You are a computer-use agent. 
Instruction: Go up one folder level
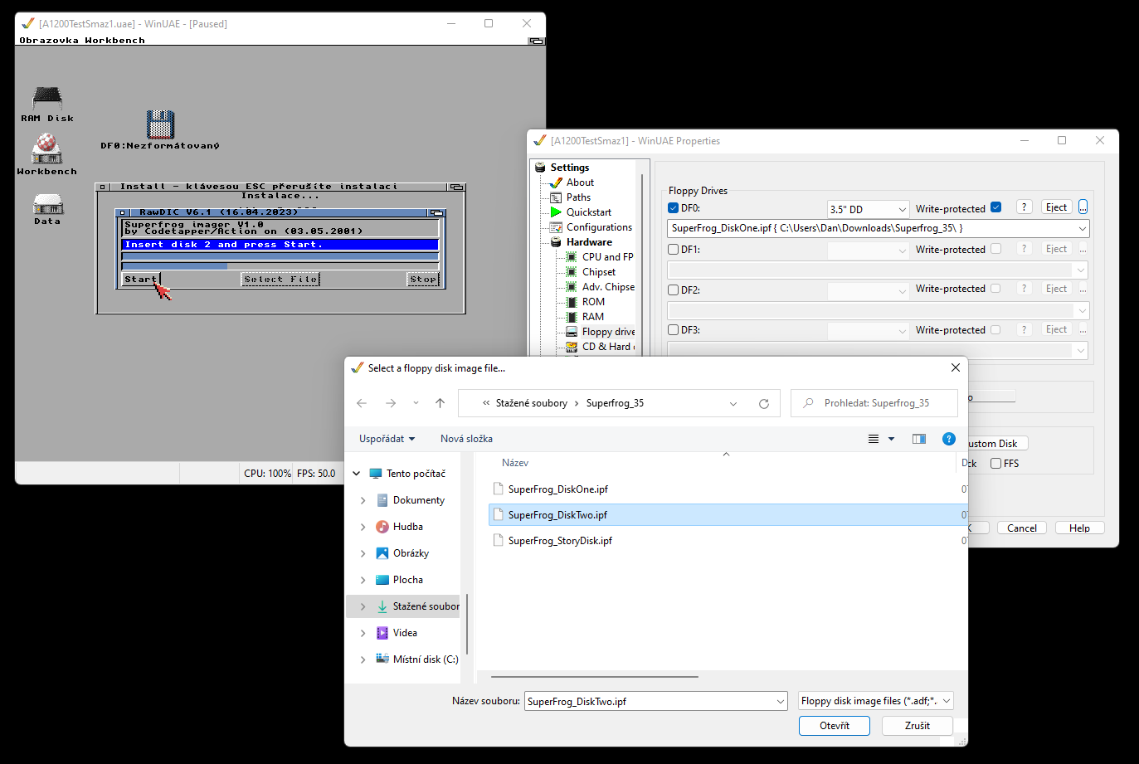440,403
